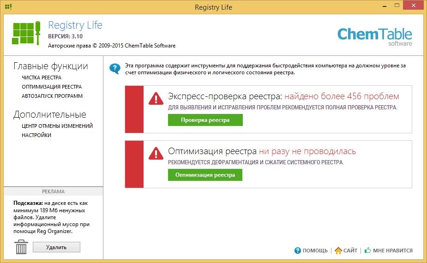
Task: Click the ВЕРСИЯ: 3.10 text
Action: click(x=66, y=36)
